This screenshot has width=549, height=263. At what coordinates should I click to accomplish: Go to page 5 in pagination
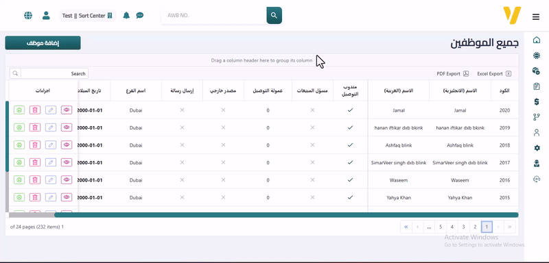tap(441, 227)
